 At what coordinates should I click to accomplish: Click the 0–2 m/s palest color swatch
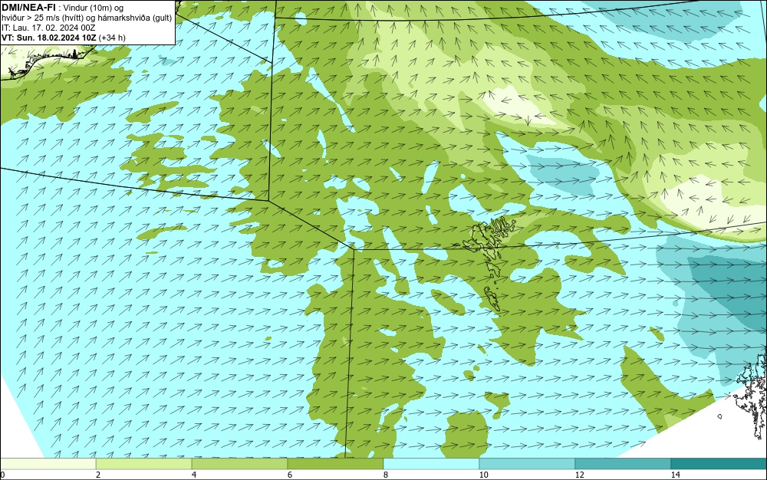click(48, 464)
